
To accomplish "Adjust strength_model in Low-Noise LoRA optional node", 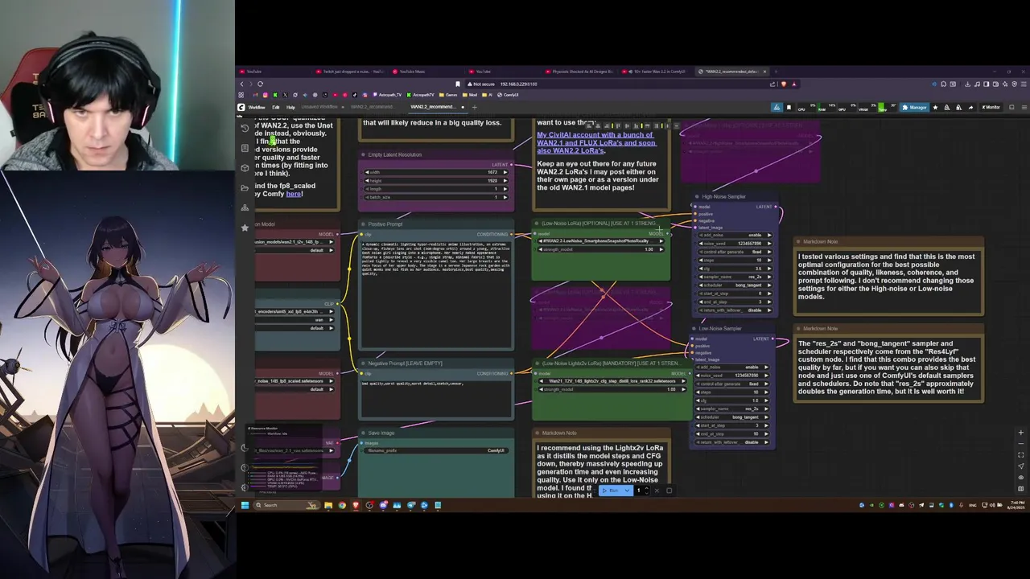I will [x=601, y=249].
